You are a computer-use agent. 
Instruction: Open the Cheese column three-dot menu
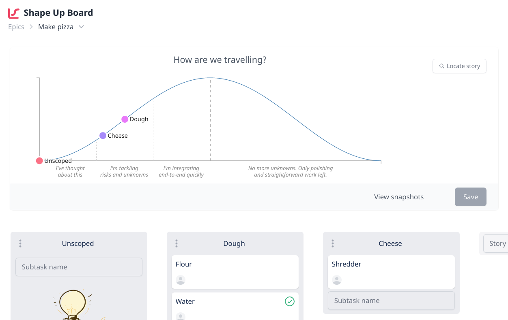[x=333, y=243]
